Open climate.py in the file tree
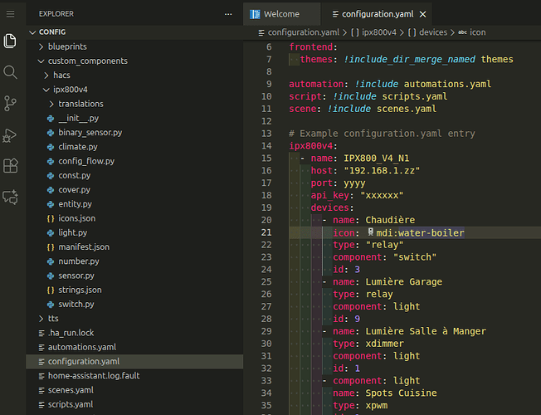The image size is (541, 415). [77, 147]
